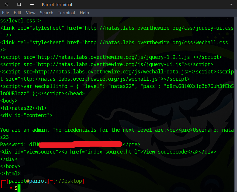237x192 pixels.
Task: Open the Terminal menu
Action: [66, 13]
